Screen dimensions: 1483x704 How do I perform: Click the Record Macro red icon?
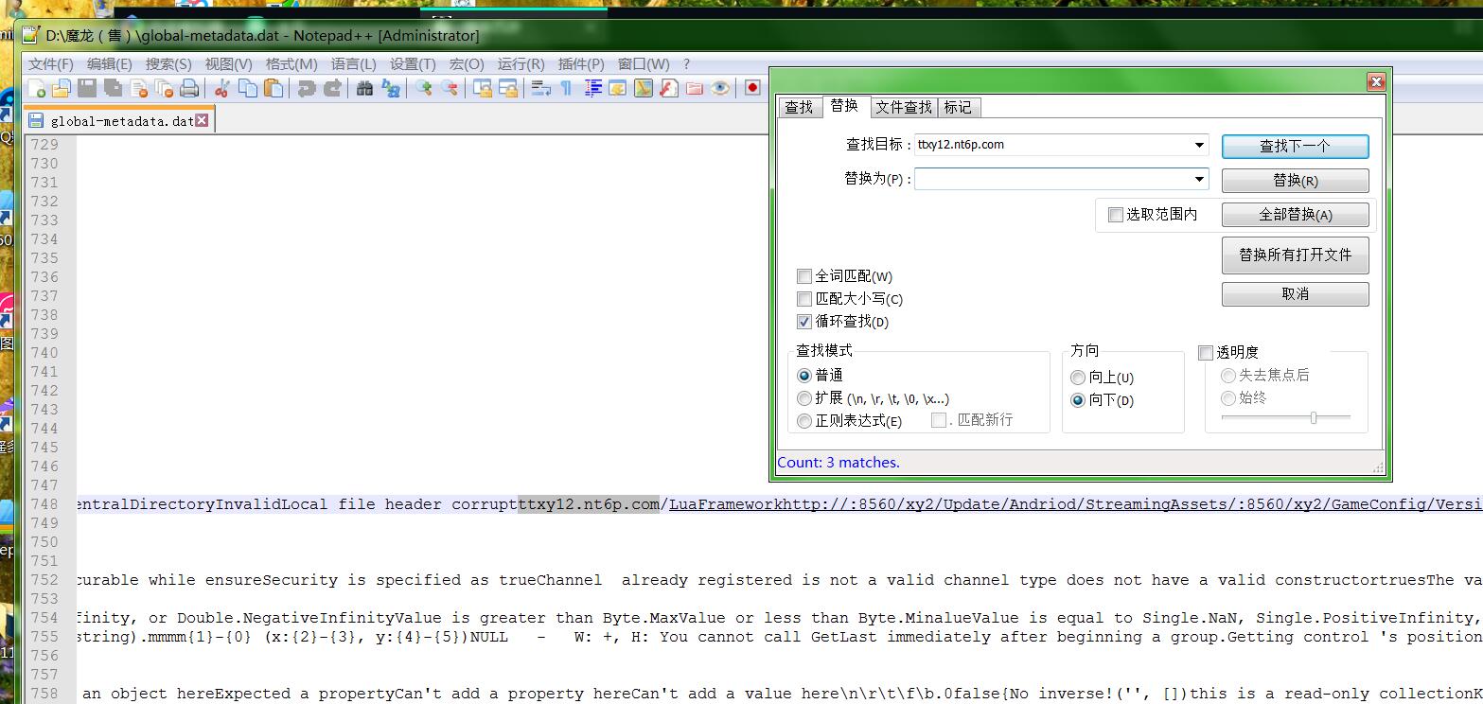pos(752,88)
